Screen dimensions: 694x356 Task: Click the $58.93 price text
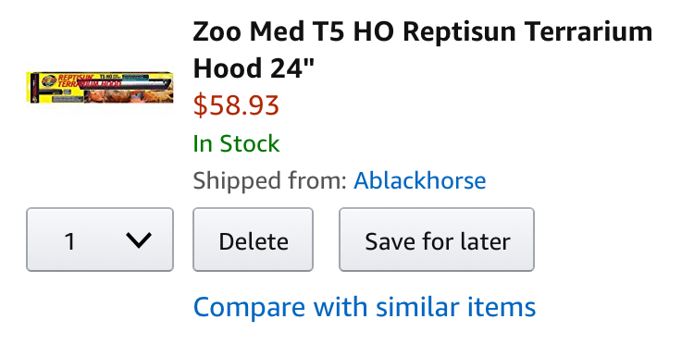[236, 105]
